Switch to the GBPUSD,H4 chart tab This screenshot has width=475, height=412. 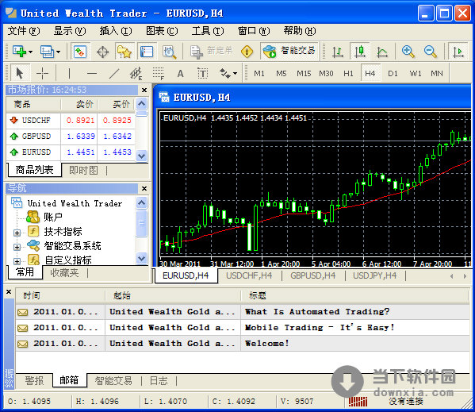pos(313,275)
